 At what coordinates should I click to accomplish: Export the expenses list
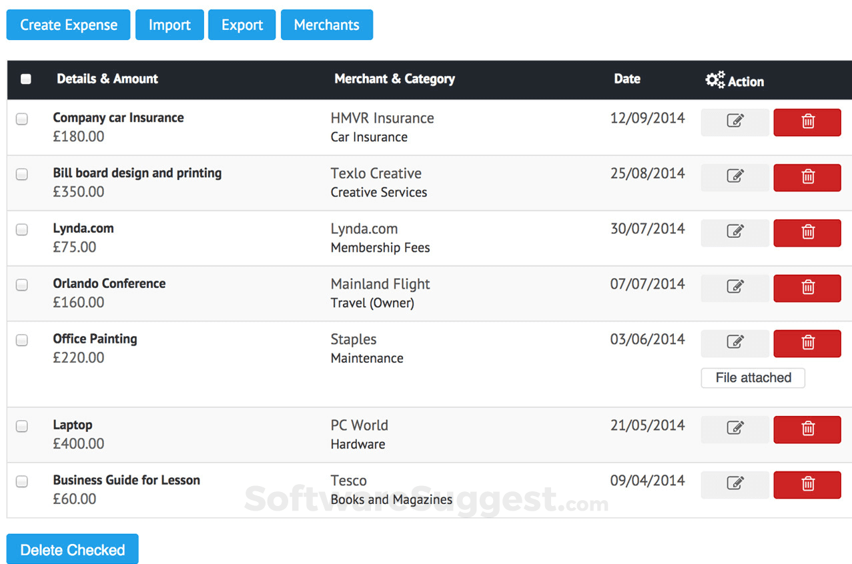pyautogui.click(x=242, y=25)
